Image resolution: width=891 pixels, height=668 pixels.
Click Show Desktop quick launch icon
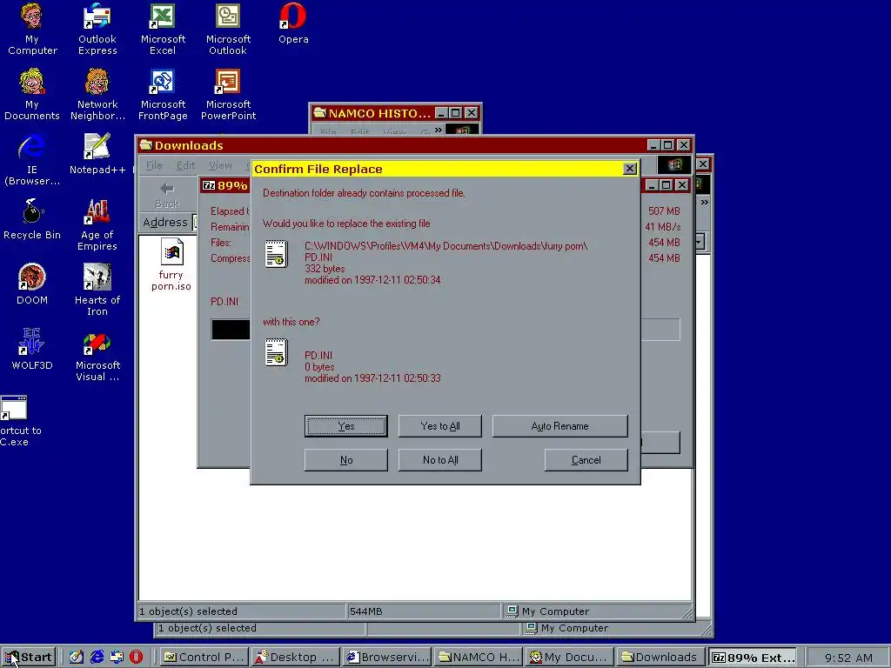77,658
